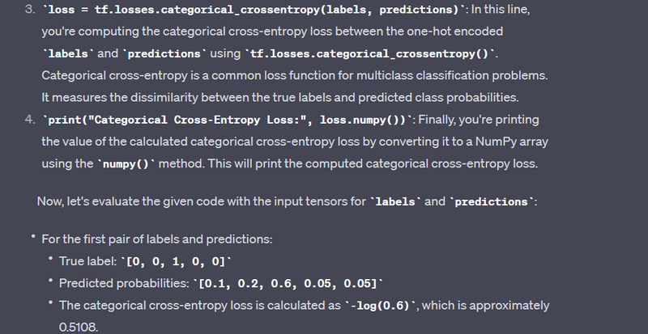Click `labels` in the "Now, let's evaluate" sentence
648x334 pixels.
click(395, 201)
